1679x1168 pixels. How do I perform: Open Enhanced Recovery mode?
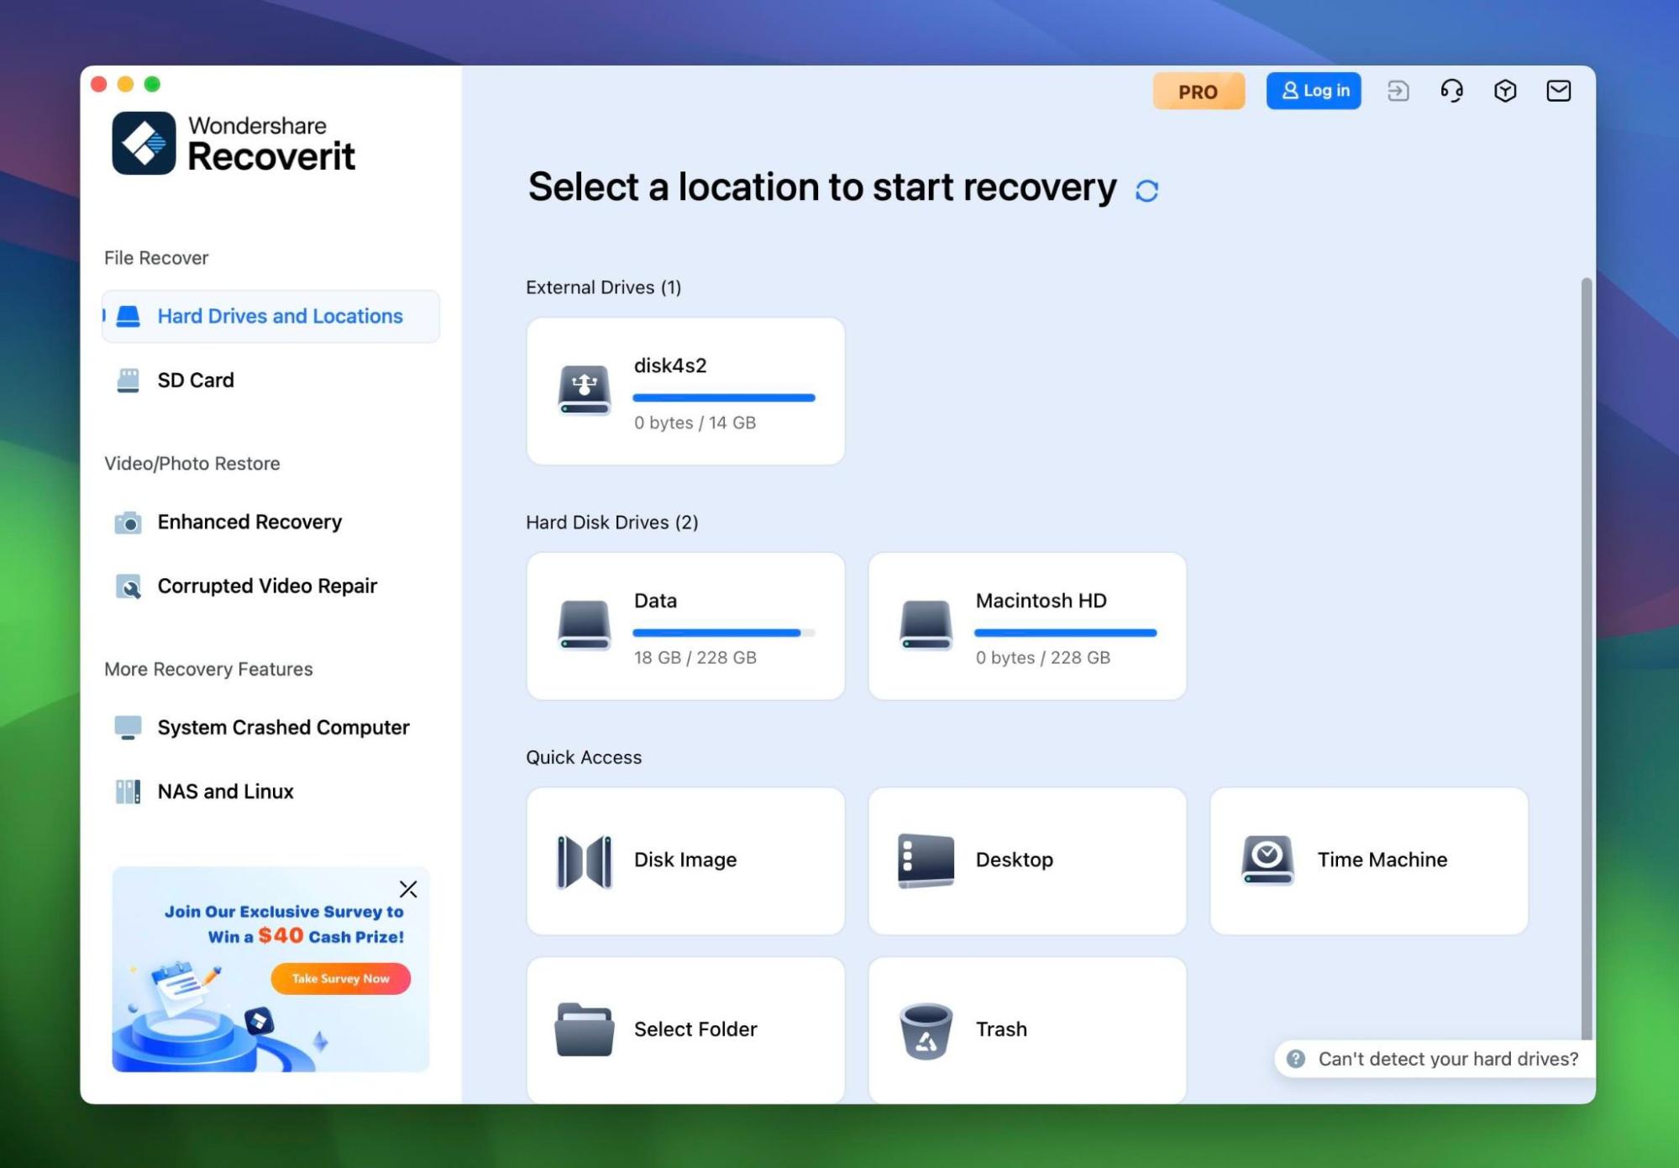[270, 522]
